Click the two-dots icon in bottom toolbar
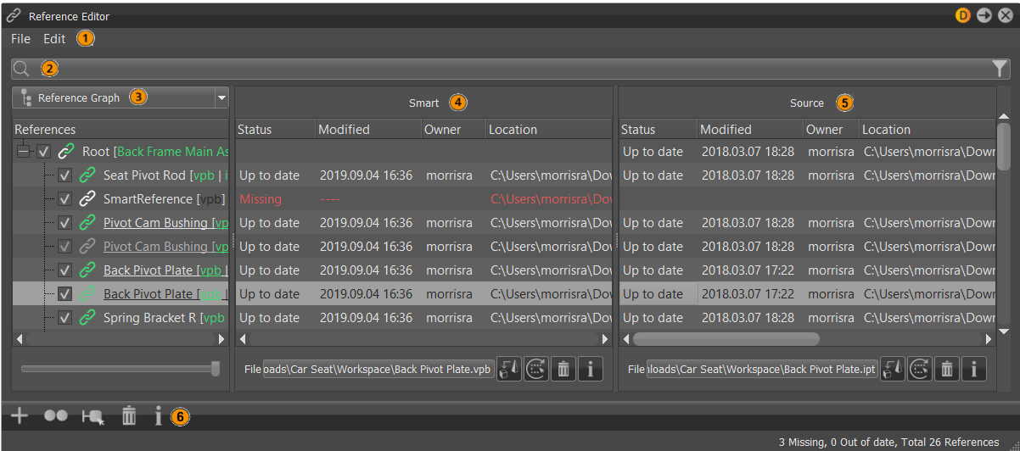 (55, 415)
